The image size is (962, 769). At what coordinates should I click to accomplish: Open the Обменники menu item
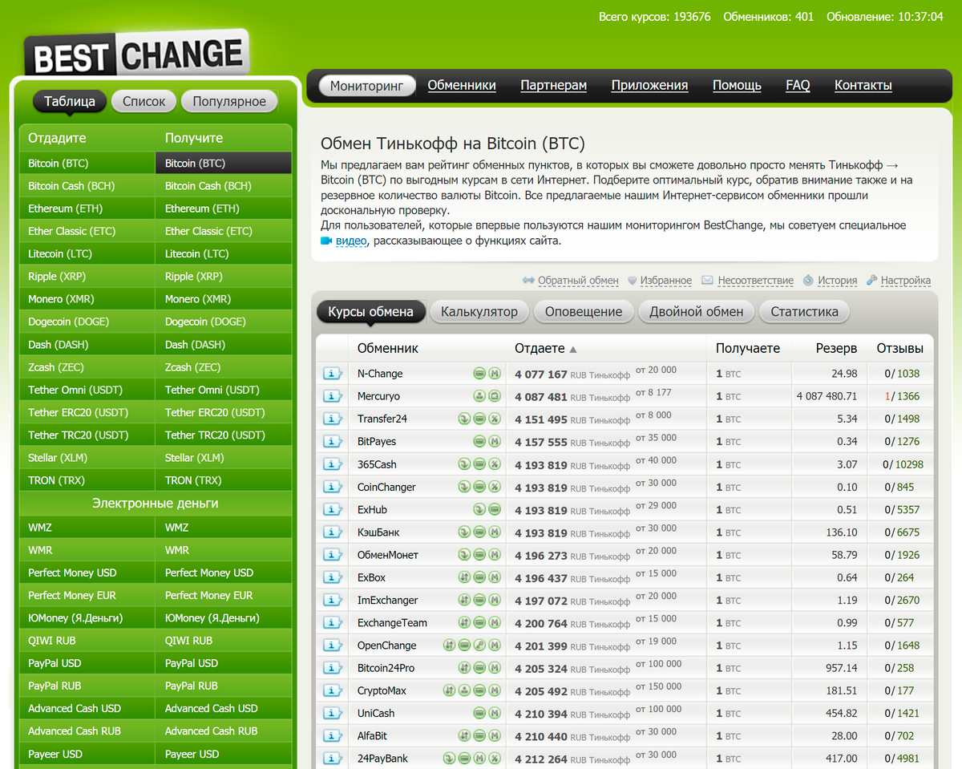point(462,86)
